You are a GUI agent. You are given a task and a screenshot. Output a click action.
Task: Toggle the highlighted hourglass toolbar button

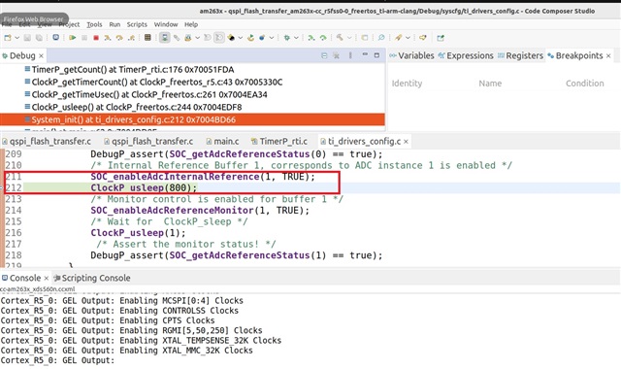point(164,38)
